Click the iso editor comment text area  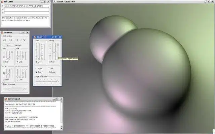click(26, 21)
